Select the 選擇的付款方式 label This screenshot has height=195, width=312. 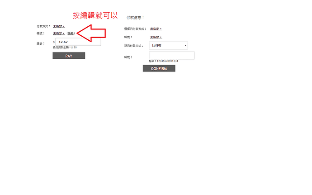click(135, 29)
